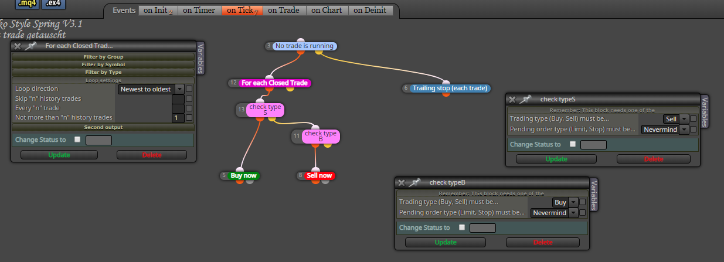
Task: Pin the For each Closed Trade panel
Action: click(30, 46)
